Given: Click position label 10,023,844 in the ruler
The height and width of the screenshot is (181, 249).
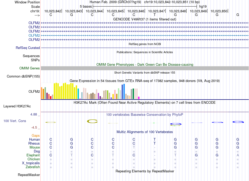Looking at the screenshot, I should click(x=94, y=11).
